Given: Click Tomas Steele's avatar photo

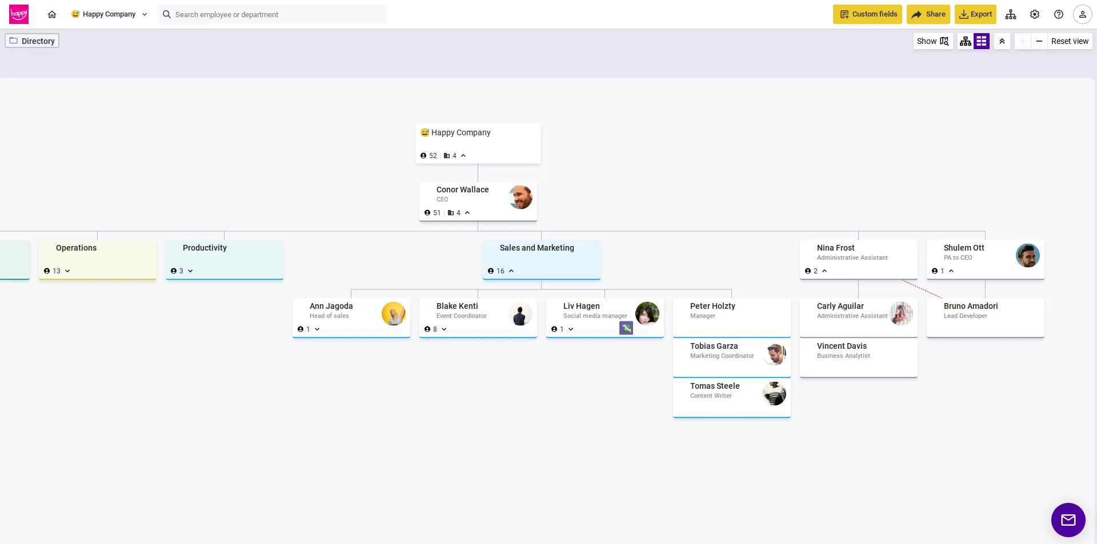Looking at the screenshot, I should pyautogui.click(x=774, y=393).
